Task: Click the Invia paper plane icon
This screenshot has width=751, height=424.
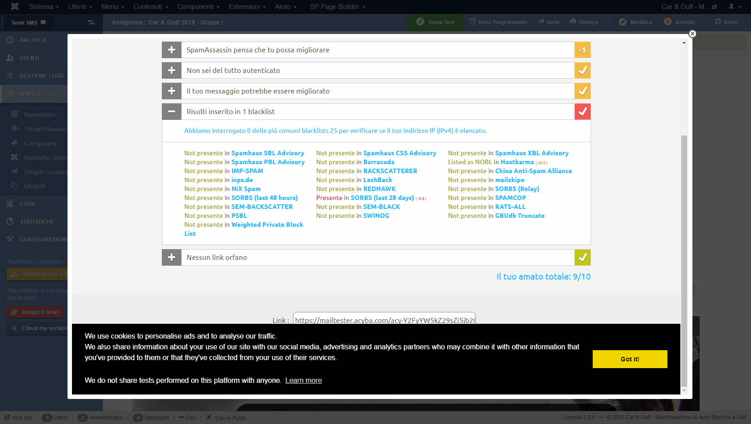Action: (541, 21)
